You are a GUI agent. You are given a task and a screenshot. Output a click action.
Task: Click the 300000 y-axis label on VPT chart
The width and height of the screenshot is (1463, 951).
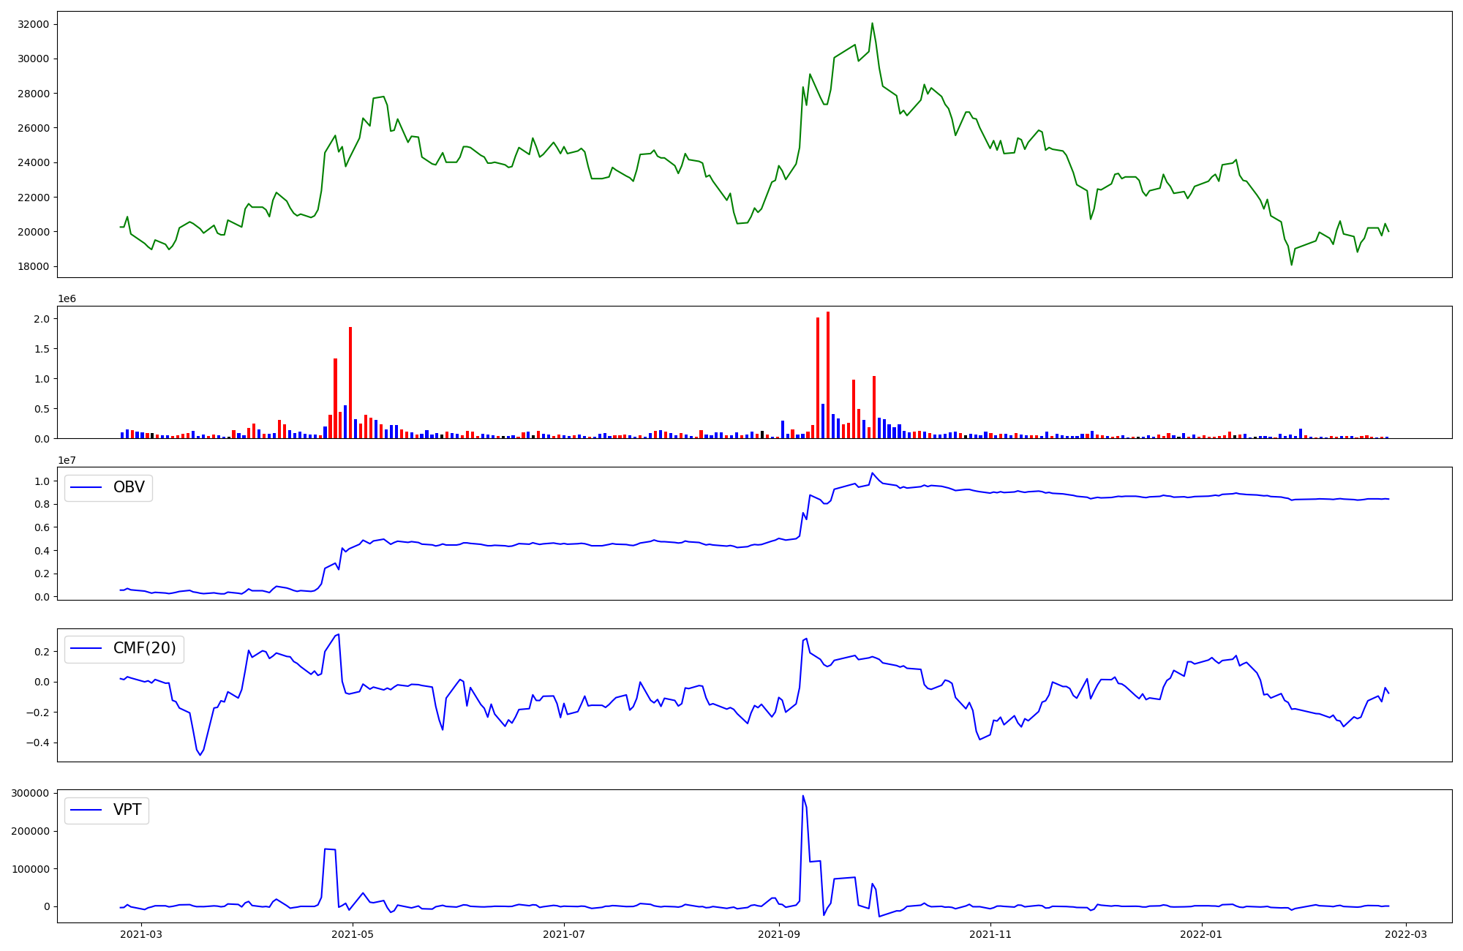pyautogui.click(x=29, y=793)
